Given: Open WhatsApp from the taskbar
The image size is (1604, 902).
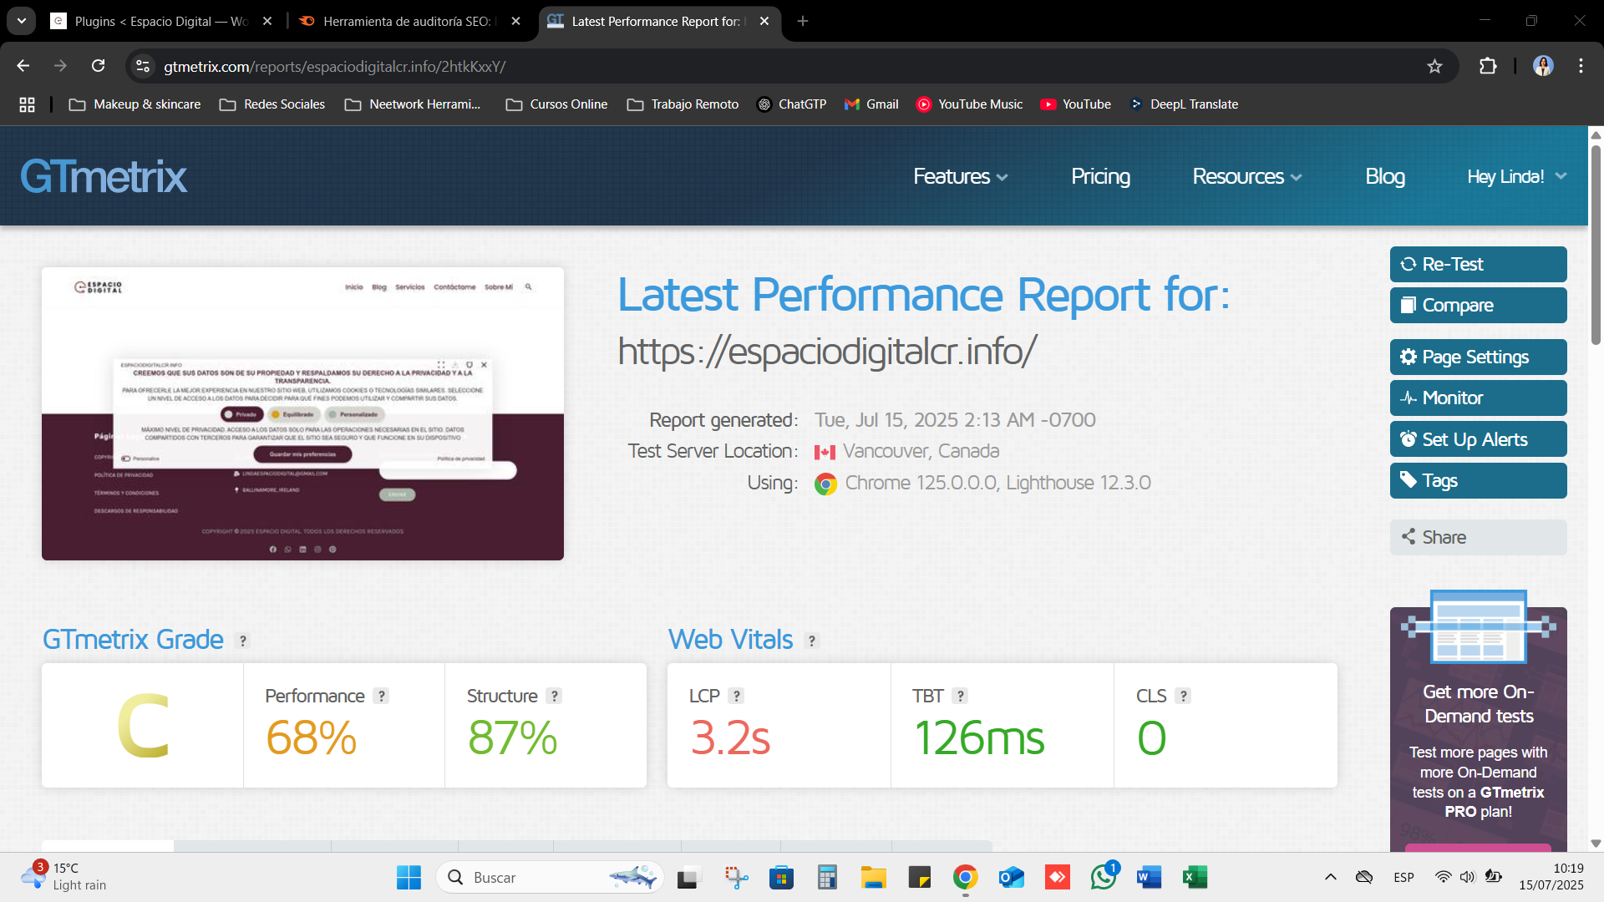Looking at the screenshot, I should 1104,877.
